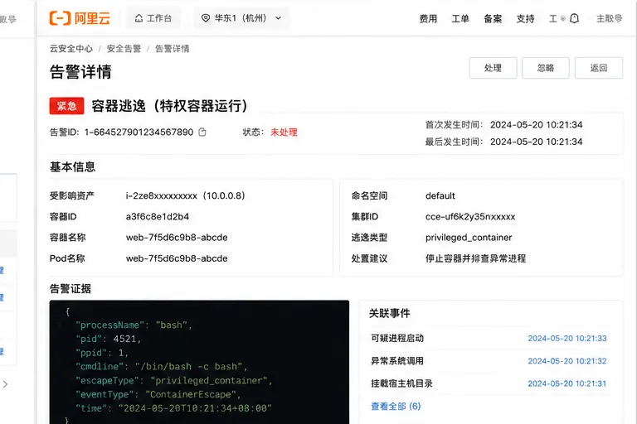Screen dimensions: 637x424
Task: View all related events via 查看全部 (6)
Action: click(396, 406)
